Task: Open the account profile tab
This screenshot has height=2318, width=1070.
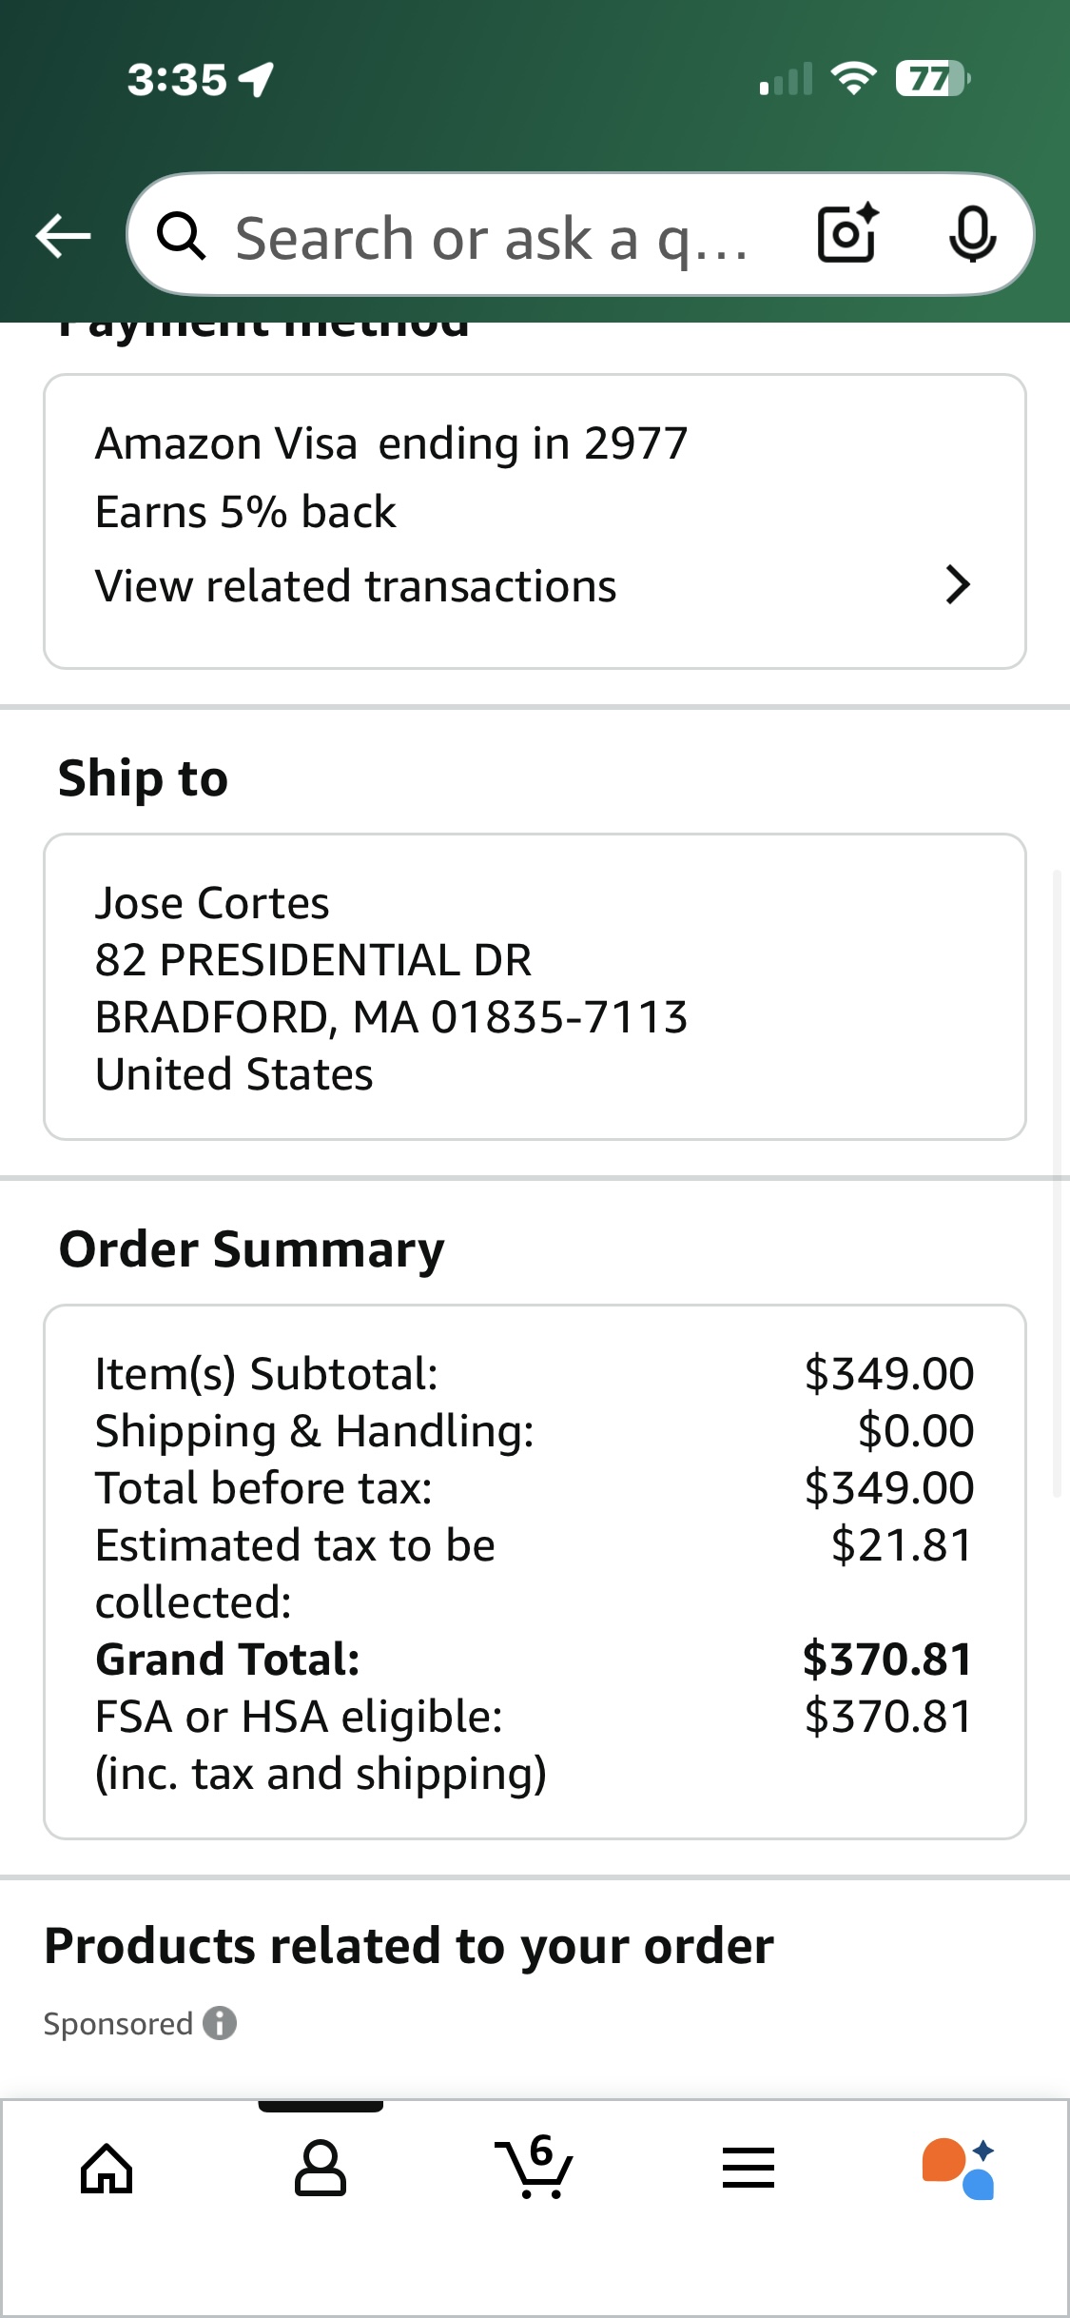Action: pos(321,2170)
